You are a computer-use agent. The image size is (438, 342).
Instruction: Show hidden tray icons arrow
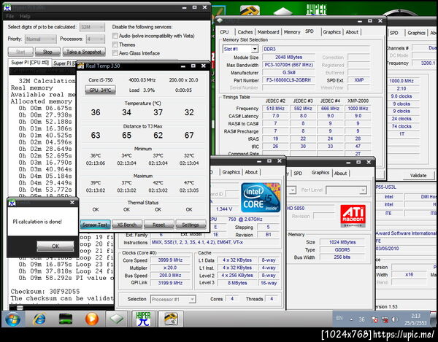[351, 319]
